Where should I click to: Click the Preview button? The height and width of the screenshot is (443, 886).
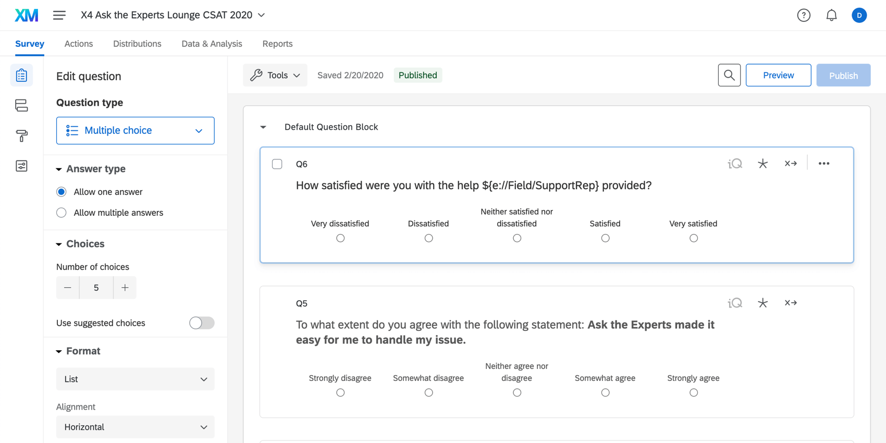pyautogui.click(x=778, y=75)
